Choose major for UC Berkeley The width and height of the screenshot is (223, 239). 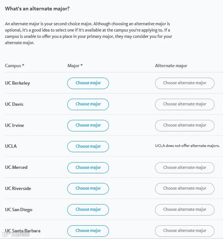[x=88, y=83]
